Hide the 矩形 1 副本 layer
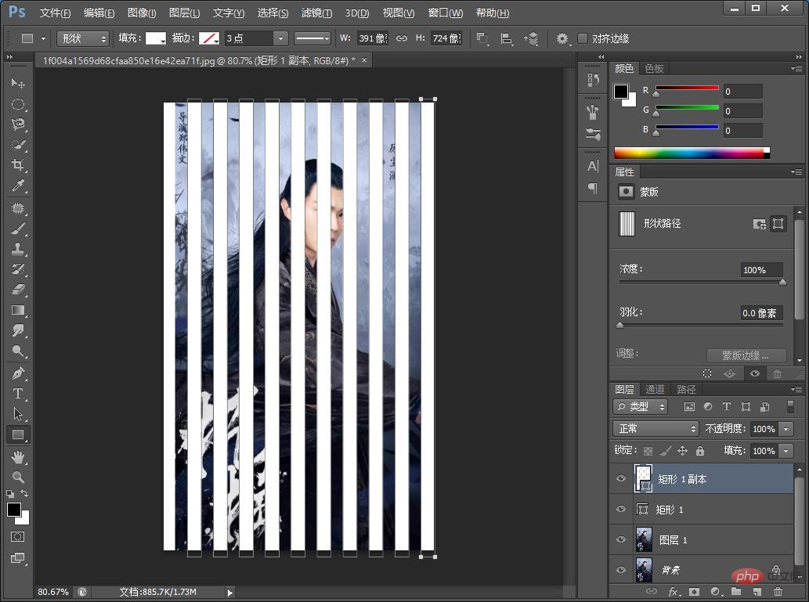This screenshot has height=602, width=809. (621, 479)
